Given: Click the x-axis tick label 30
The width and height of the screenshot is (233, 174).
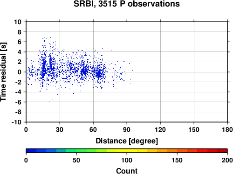Looking at the screenshot, I should pos(60,129).
